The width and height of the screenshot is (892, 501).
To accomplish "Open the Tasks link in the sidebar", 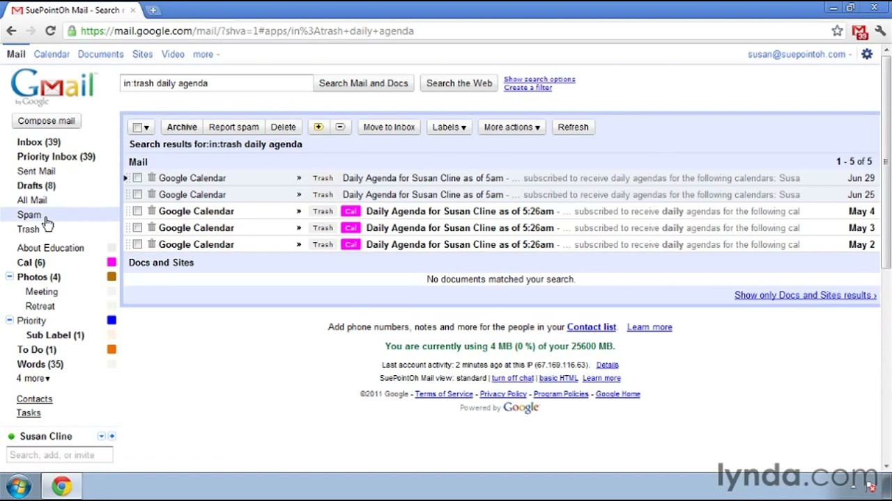I will (x=29, y=413).
